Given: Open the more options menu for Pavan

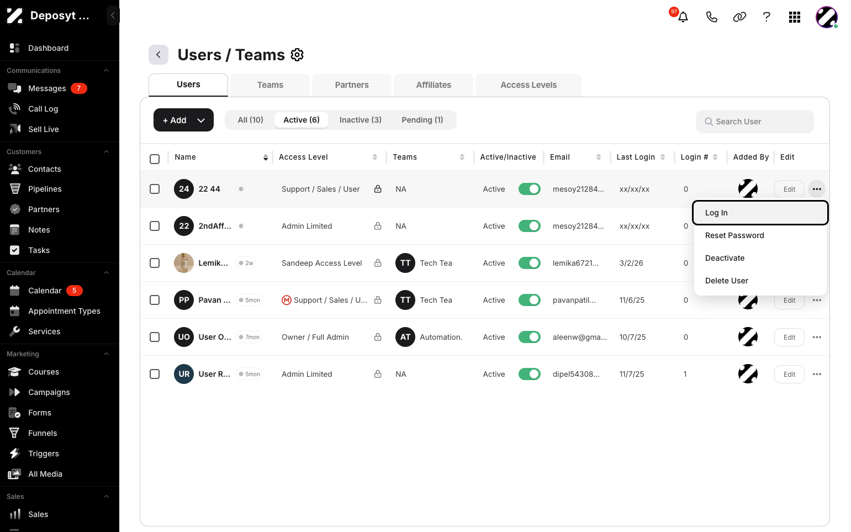Looking at the screenshot, I should (817, 301).
